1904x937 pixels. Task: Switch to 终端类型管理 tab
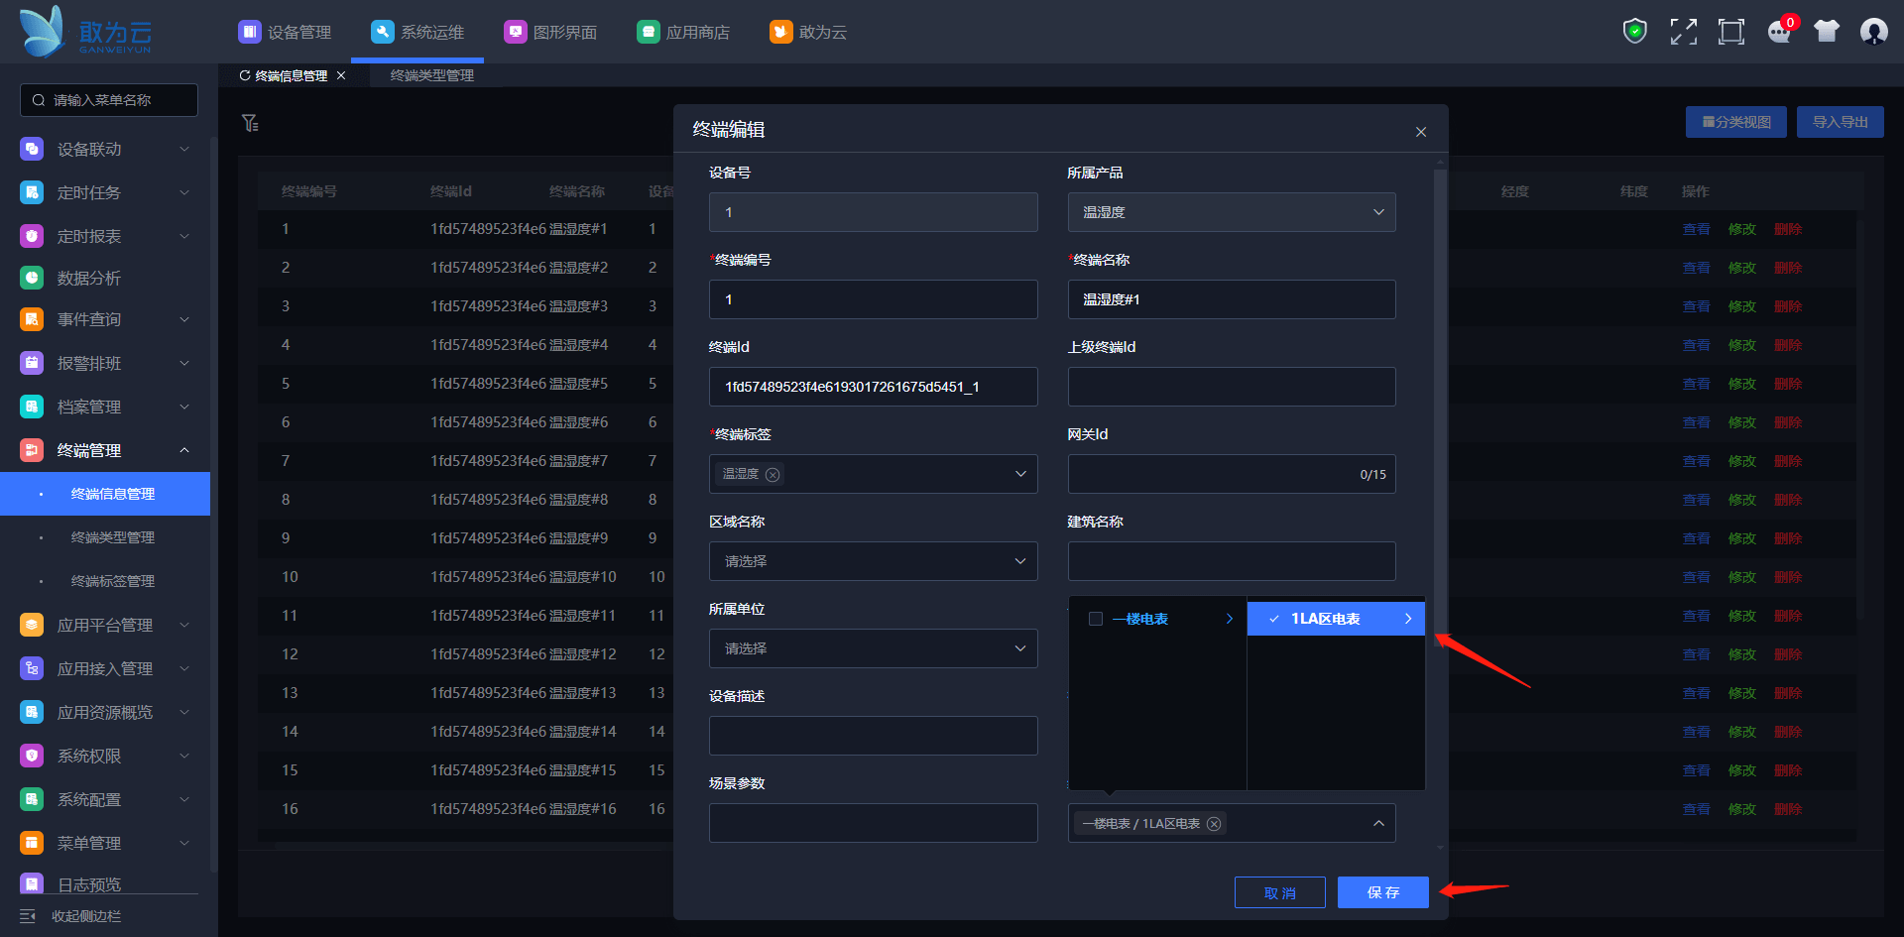coord(431,75)
